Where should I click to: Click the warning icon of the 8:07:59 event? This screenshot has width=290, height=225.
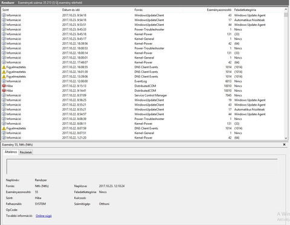4,128
